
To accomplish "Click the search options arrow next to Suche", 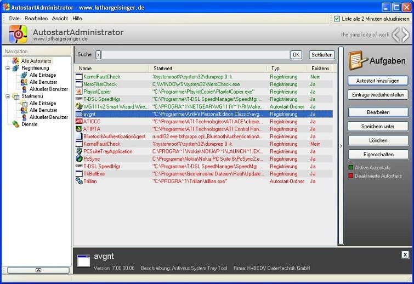I will coord(98,55).
